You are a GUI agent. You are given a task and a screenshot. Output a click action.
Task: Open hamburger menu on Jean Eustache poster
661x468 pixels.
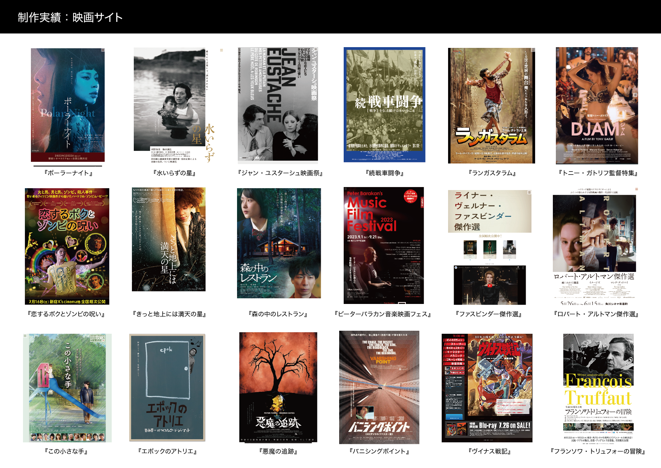(316, 49)
